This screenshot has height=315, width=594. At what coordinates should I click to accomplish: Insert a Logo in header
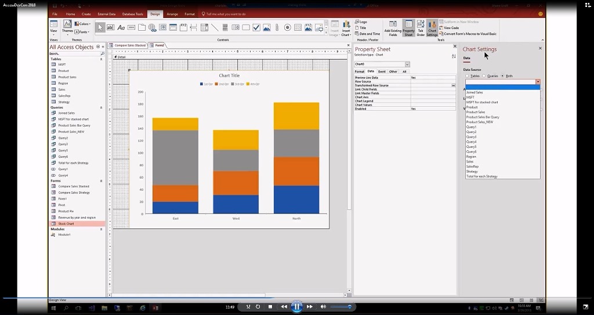(361, 22)
